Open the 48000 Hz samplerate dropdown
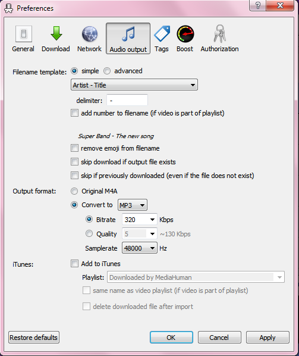 [140, 248]
